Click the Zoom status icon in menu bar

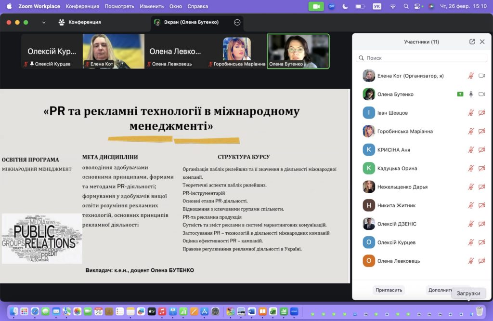[x=331, y=6]
